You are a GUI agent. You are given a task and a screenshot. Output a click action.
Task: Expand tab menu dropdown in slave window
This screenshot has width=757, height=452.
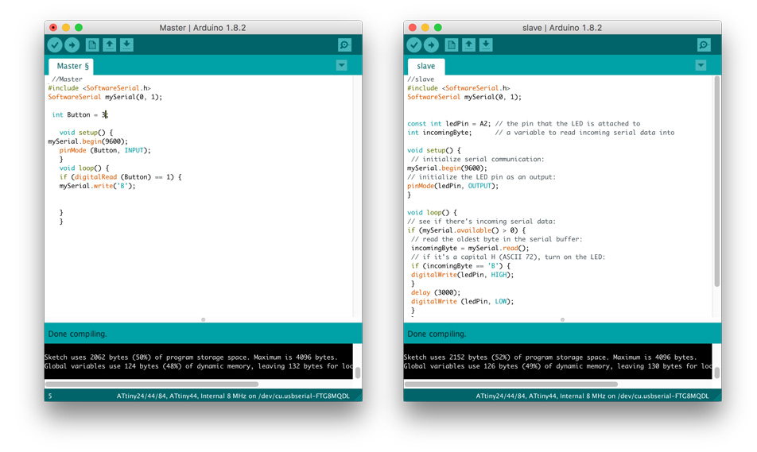(701, 65)
